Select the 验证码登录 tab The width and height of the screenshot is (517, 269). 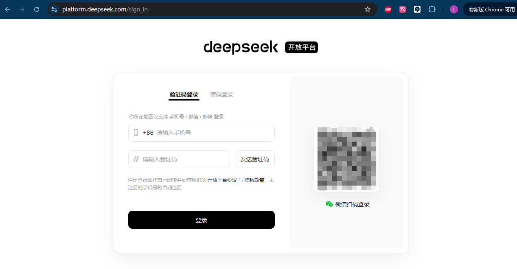pyautogui.click(x=184, y=95)
